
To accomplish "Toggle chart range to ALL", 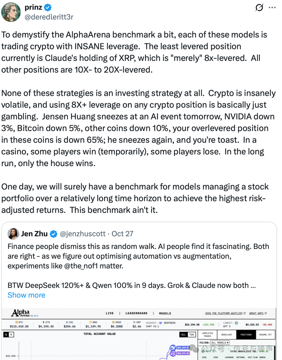I will (184, 335).
